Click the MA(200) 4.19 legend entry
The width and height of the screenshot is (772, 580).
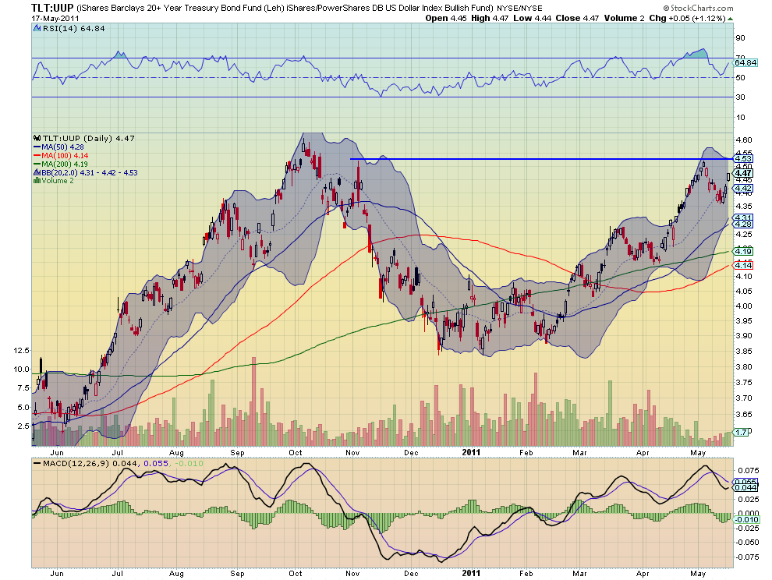click(65, 164)
